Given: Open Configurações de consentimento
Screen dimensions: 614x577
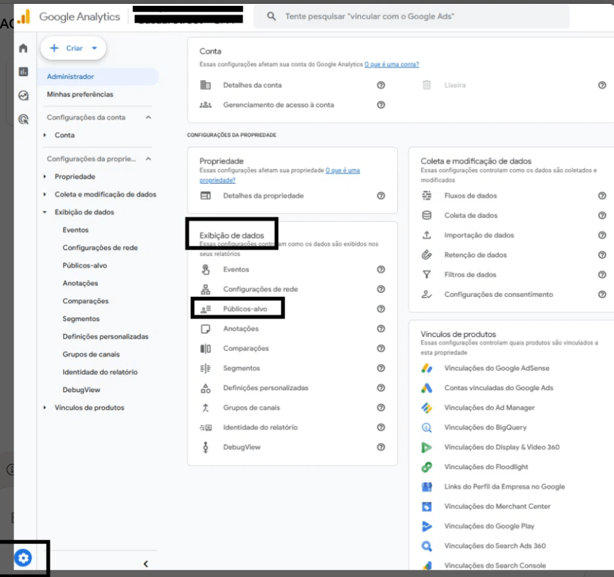Looking at the screenshot, I should pyautogui.click(x=498, y=294).
